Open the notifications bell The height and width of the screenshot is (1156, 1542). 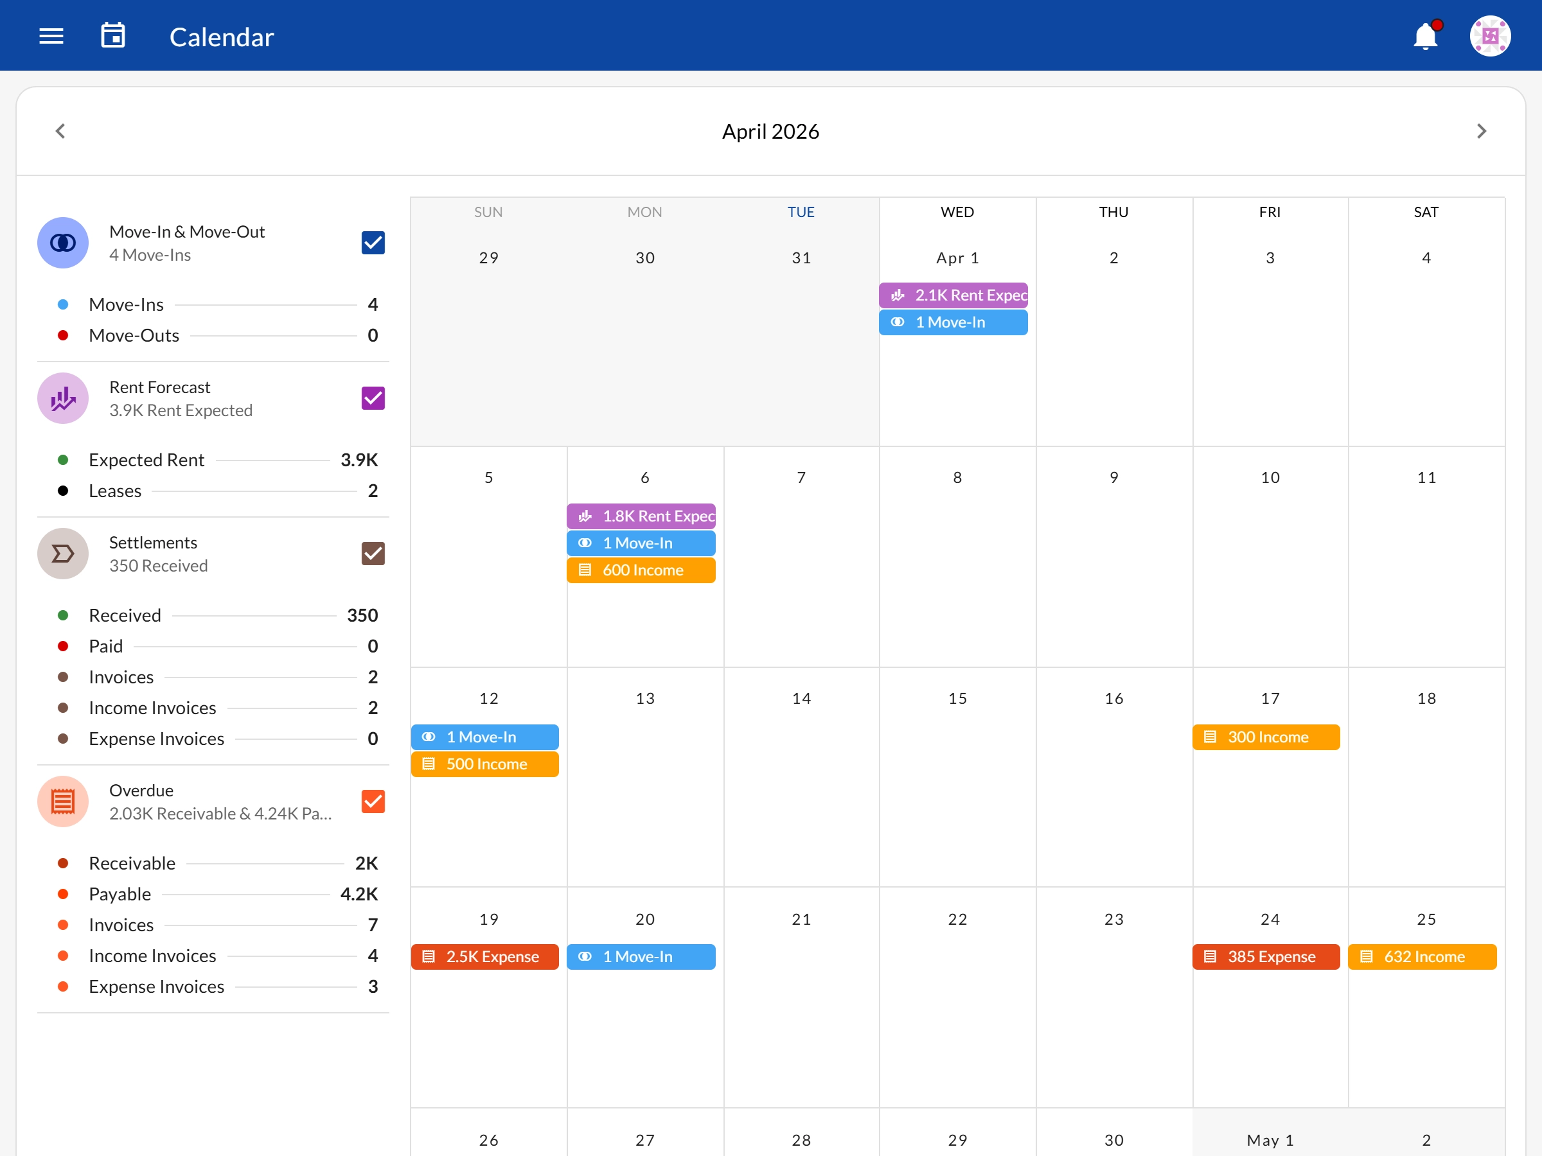[1426, 36]
